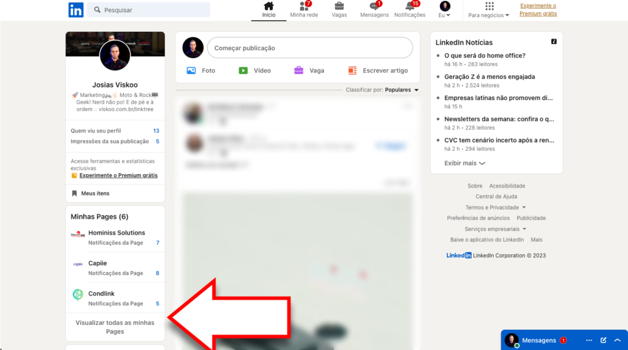Click Capiie Notificações da Page
The height and width of the screenshot is (350, 628).
[x=115, y=273]
